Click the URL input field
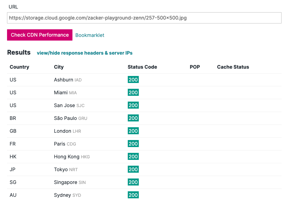This screenshot has width=291, height=209. [x=144, y=18]
